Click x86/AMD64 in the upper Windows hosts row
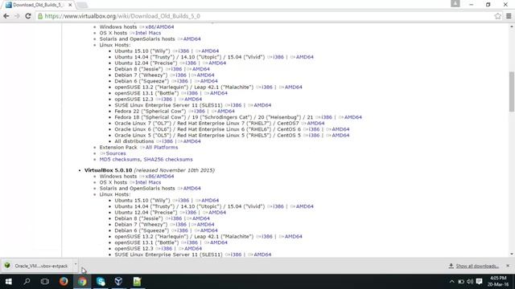 159,26
